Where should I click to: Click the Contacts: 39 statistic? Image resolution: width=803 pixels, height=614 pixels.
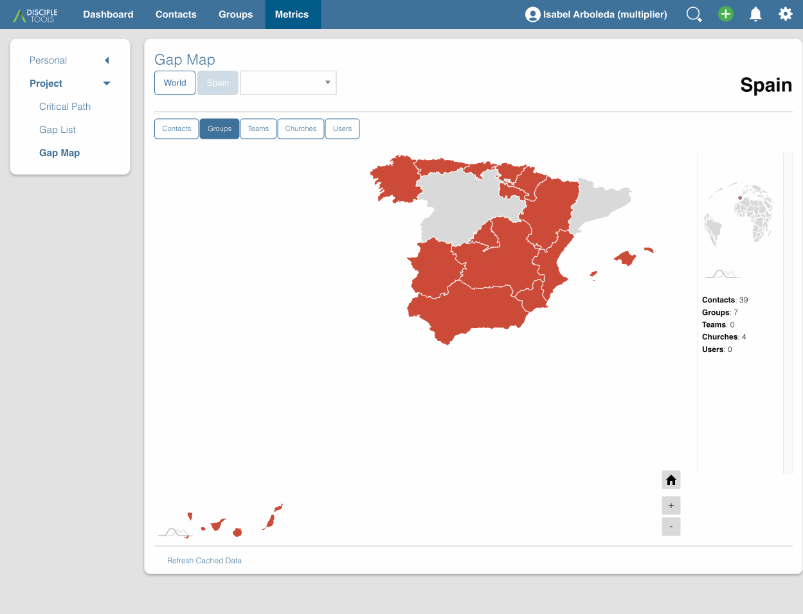click(x=725, y=300)
